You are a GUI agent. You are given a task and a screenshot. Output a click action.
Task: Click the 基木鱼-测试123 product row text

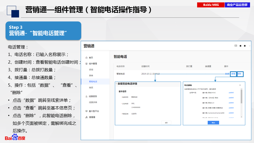(x=208, y=103)
